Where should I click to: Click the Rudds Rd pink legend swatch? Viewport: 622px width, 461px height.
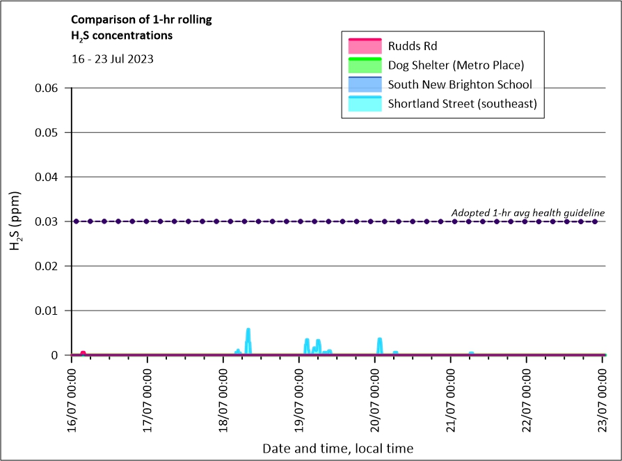click(365, 46)
